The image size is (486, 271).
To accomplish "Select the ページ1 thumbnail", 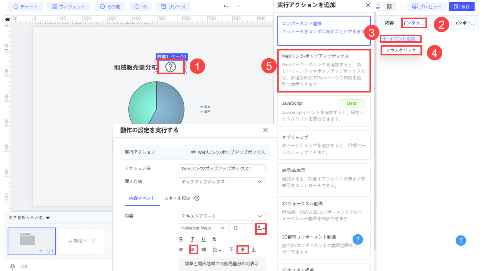I will pyautogui.click(x=32, y=241).
